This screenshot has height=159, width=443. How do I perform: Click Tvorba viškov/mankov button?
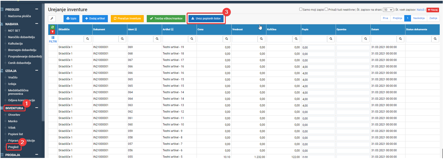166,18
